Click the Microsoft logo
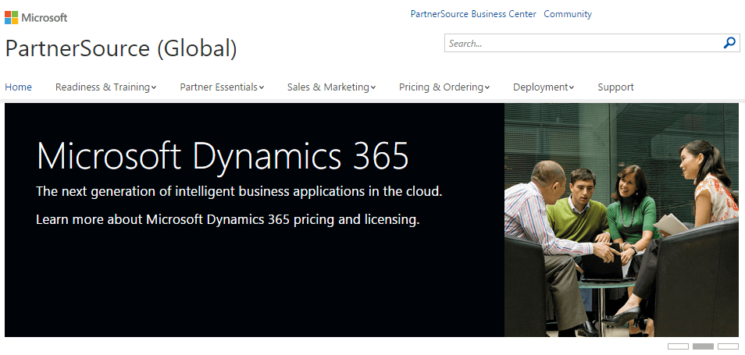The image size is (745, 355). 36,18
